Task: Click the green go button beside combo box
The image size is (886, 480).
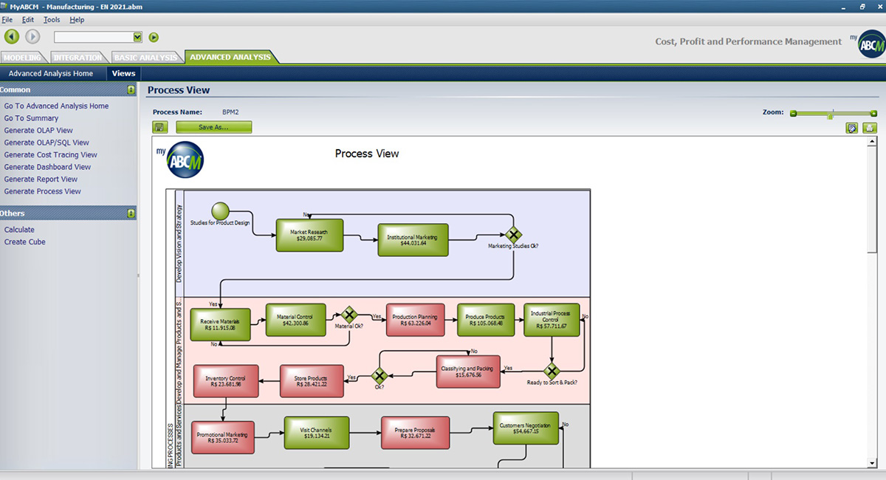Action: pos(154,37)
